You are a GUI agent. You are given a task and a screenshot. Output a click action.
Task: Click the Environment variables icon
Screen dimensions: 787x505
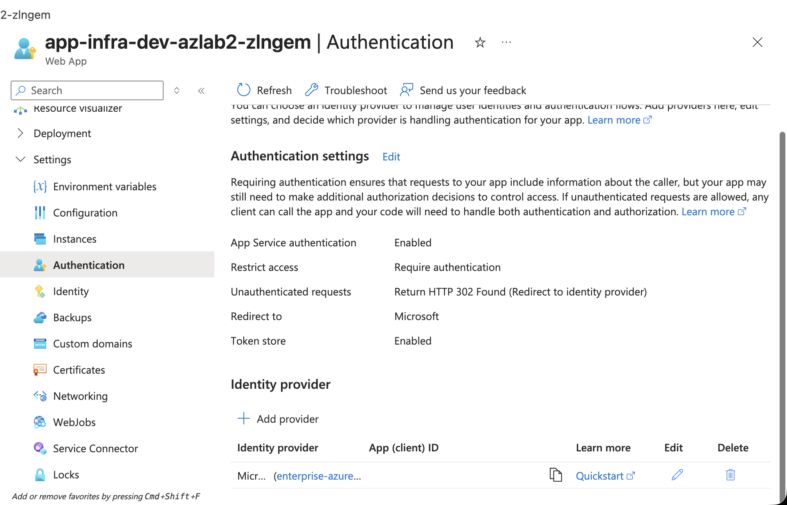coord(40,187)
